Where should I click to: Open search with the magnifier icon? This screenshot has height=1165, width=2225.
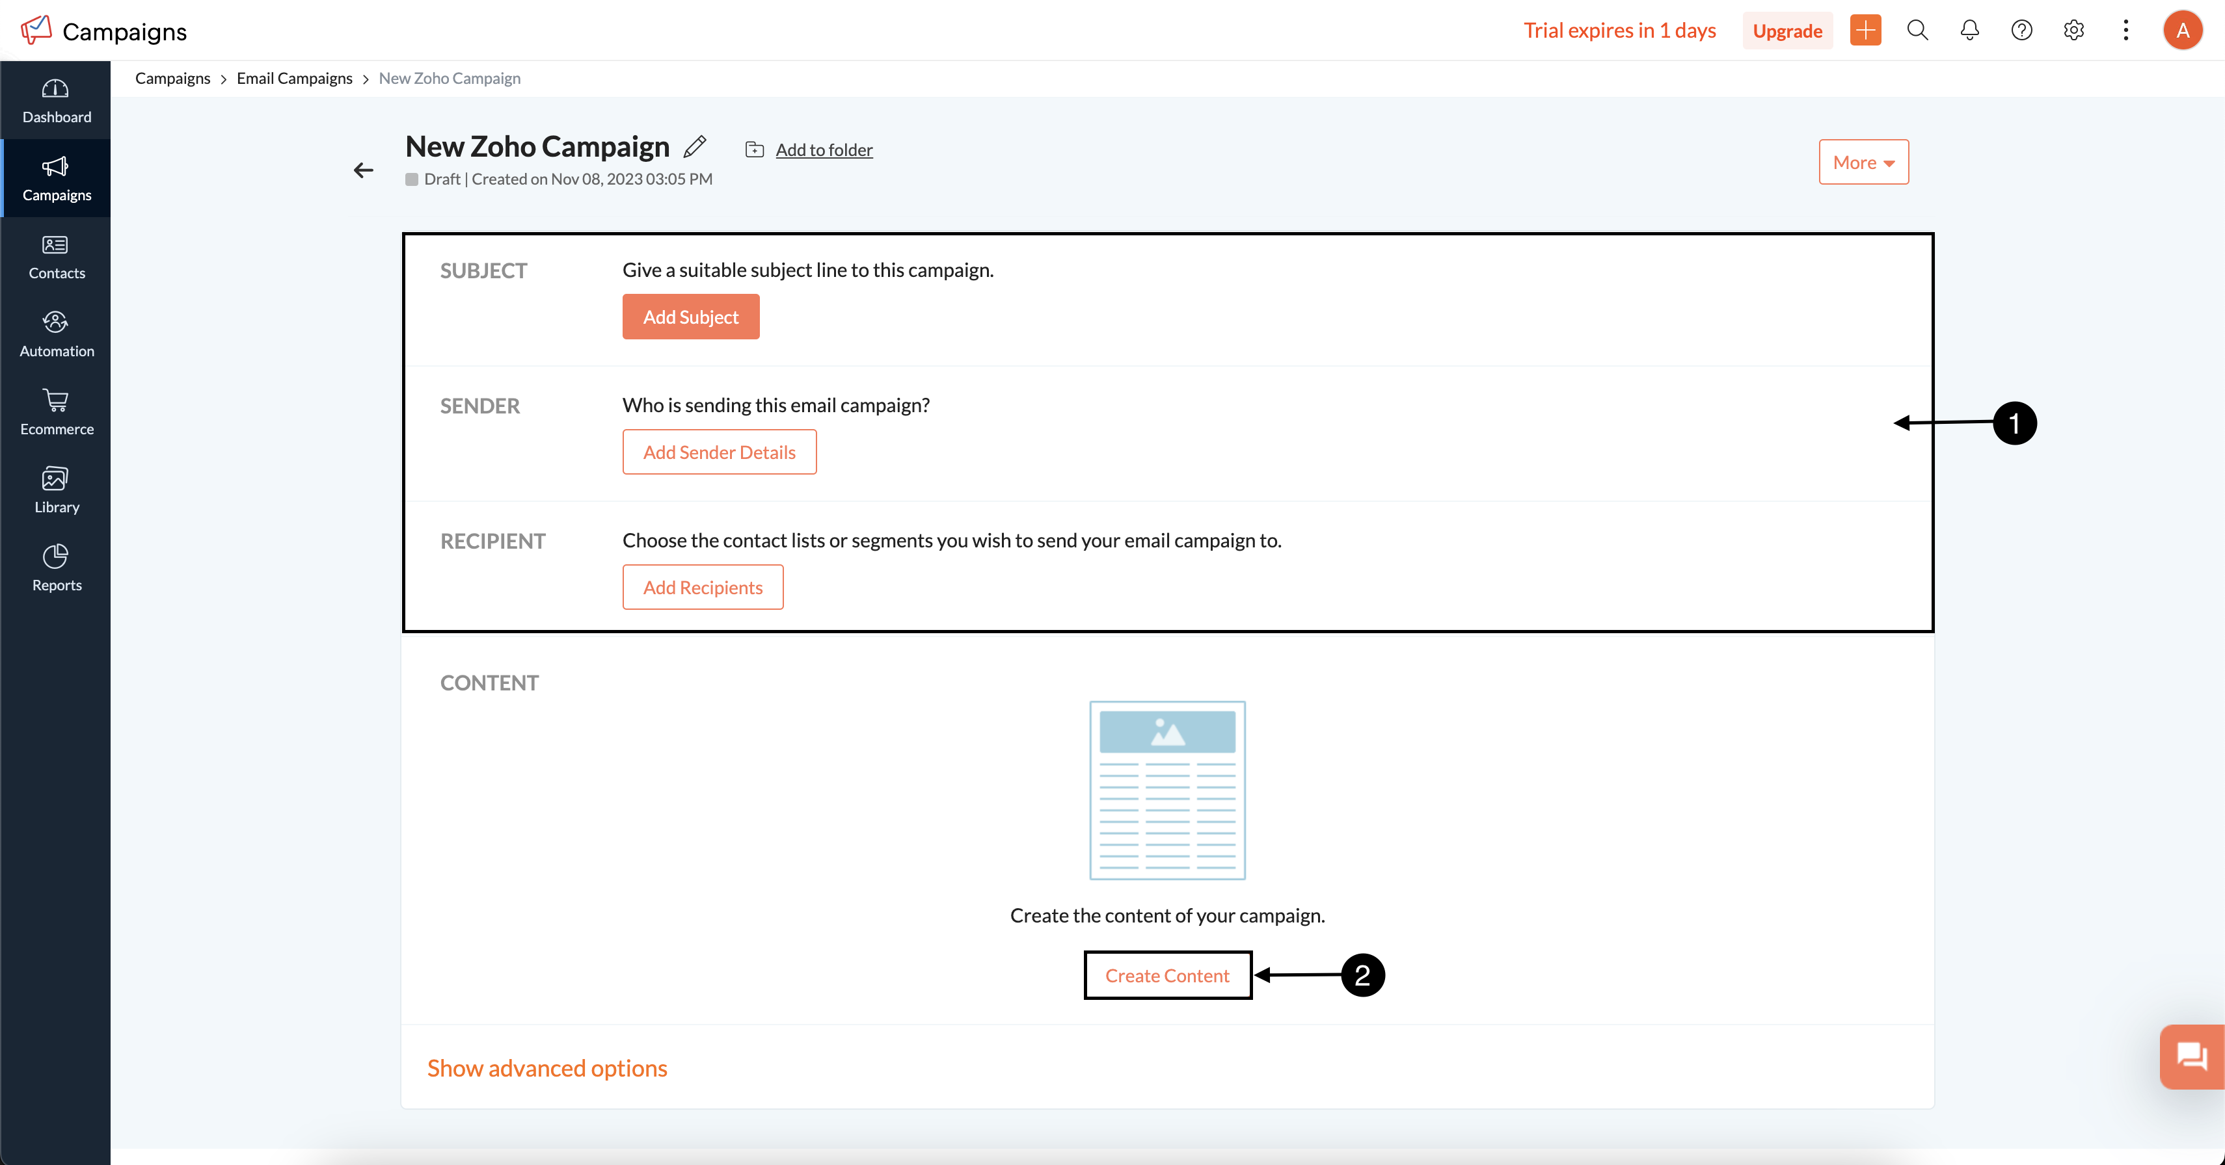[1917, 30]
